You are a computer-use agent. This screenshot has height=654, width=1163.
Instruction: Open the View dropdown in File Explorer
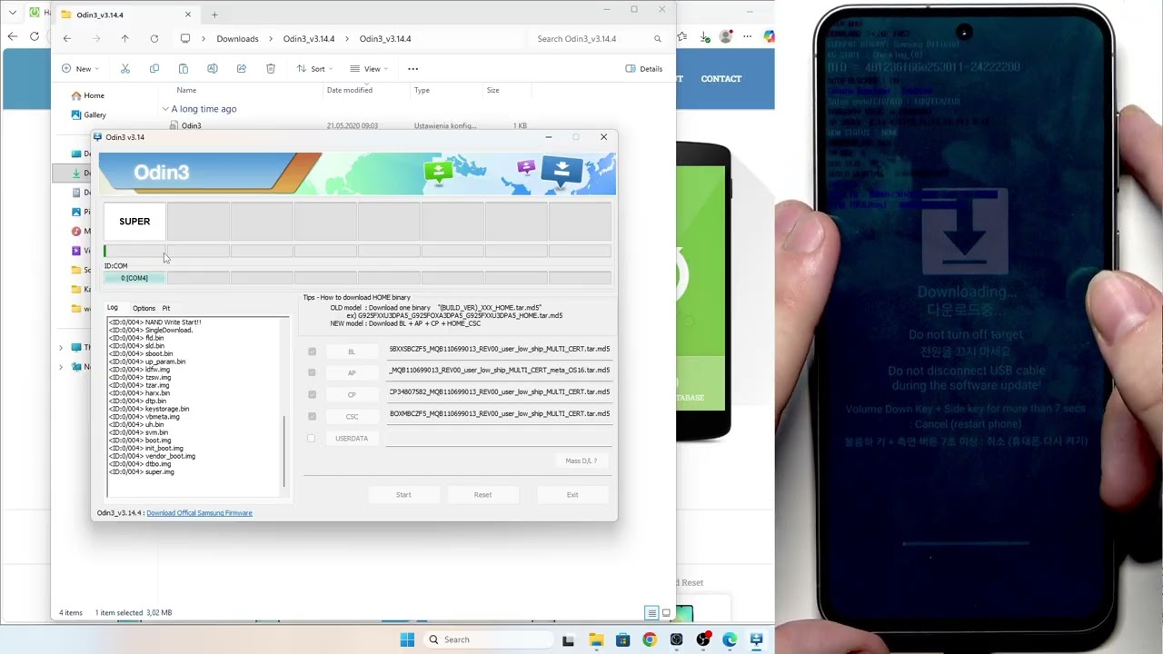[369, 69]
